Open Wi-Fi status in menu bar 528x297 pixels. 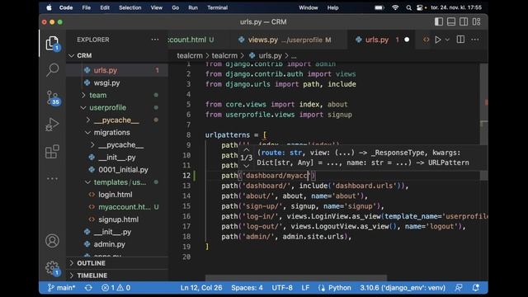click(395, 7)
